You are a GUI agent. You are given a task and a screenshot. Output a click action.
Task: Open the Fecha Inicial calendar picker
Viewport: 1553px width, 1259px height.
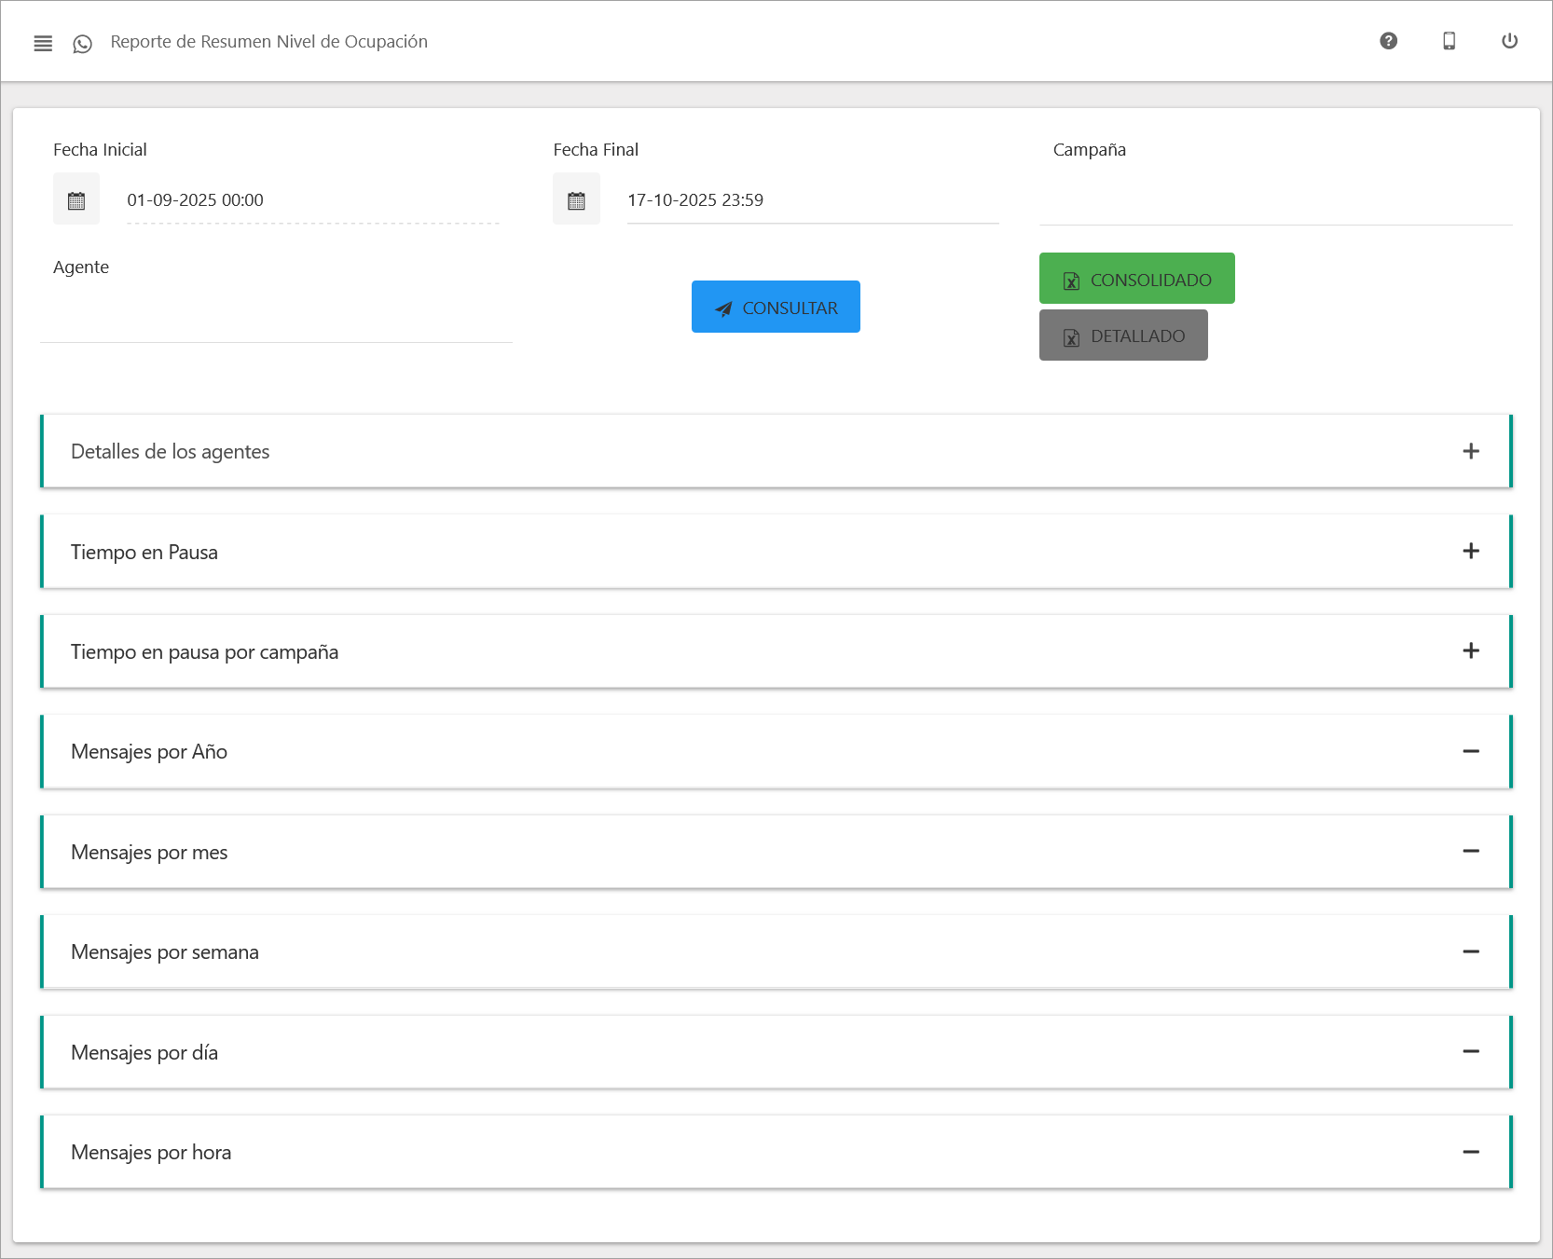tap(76, 199)
